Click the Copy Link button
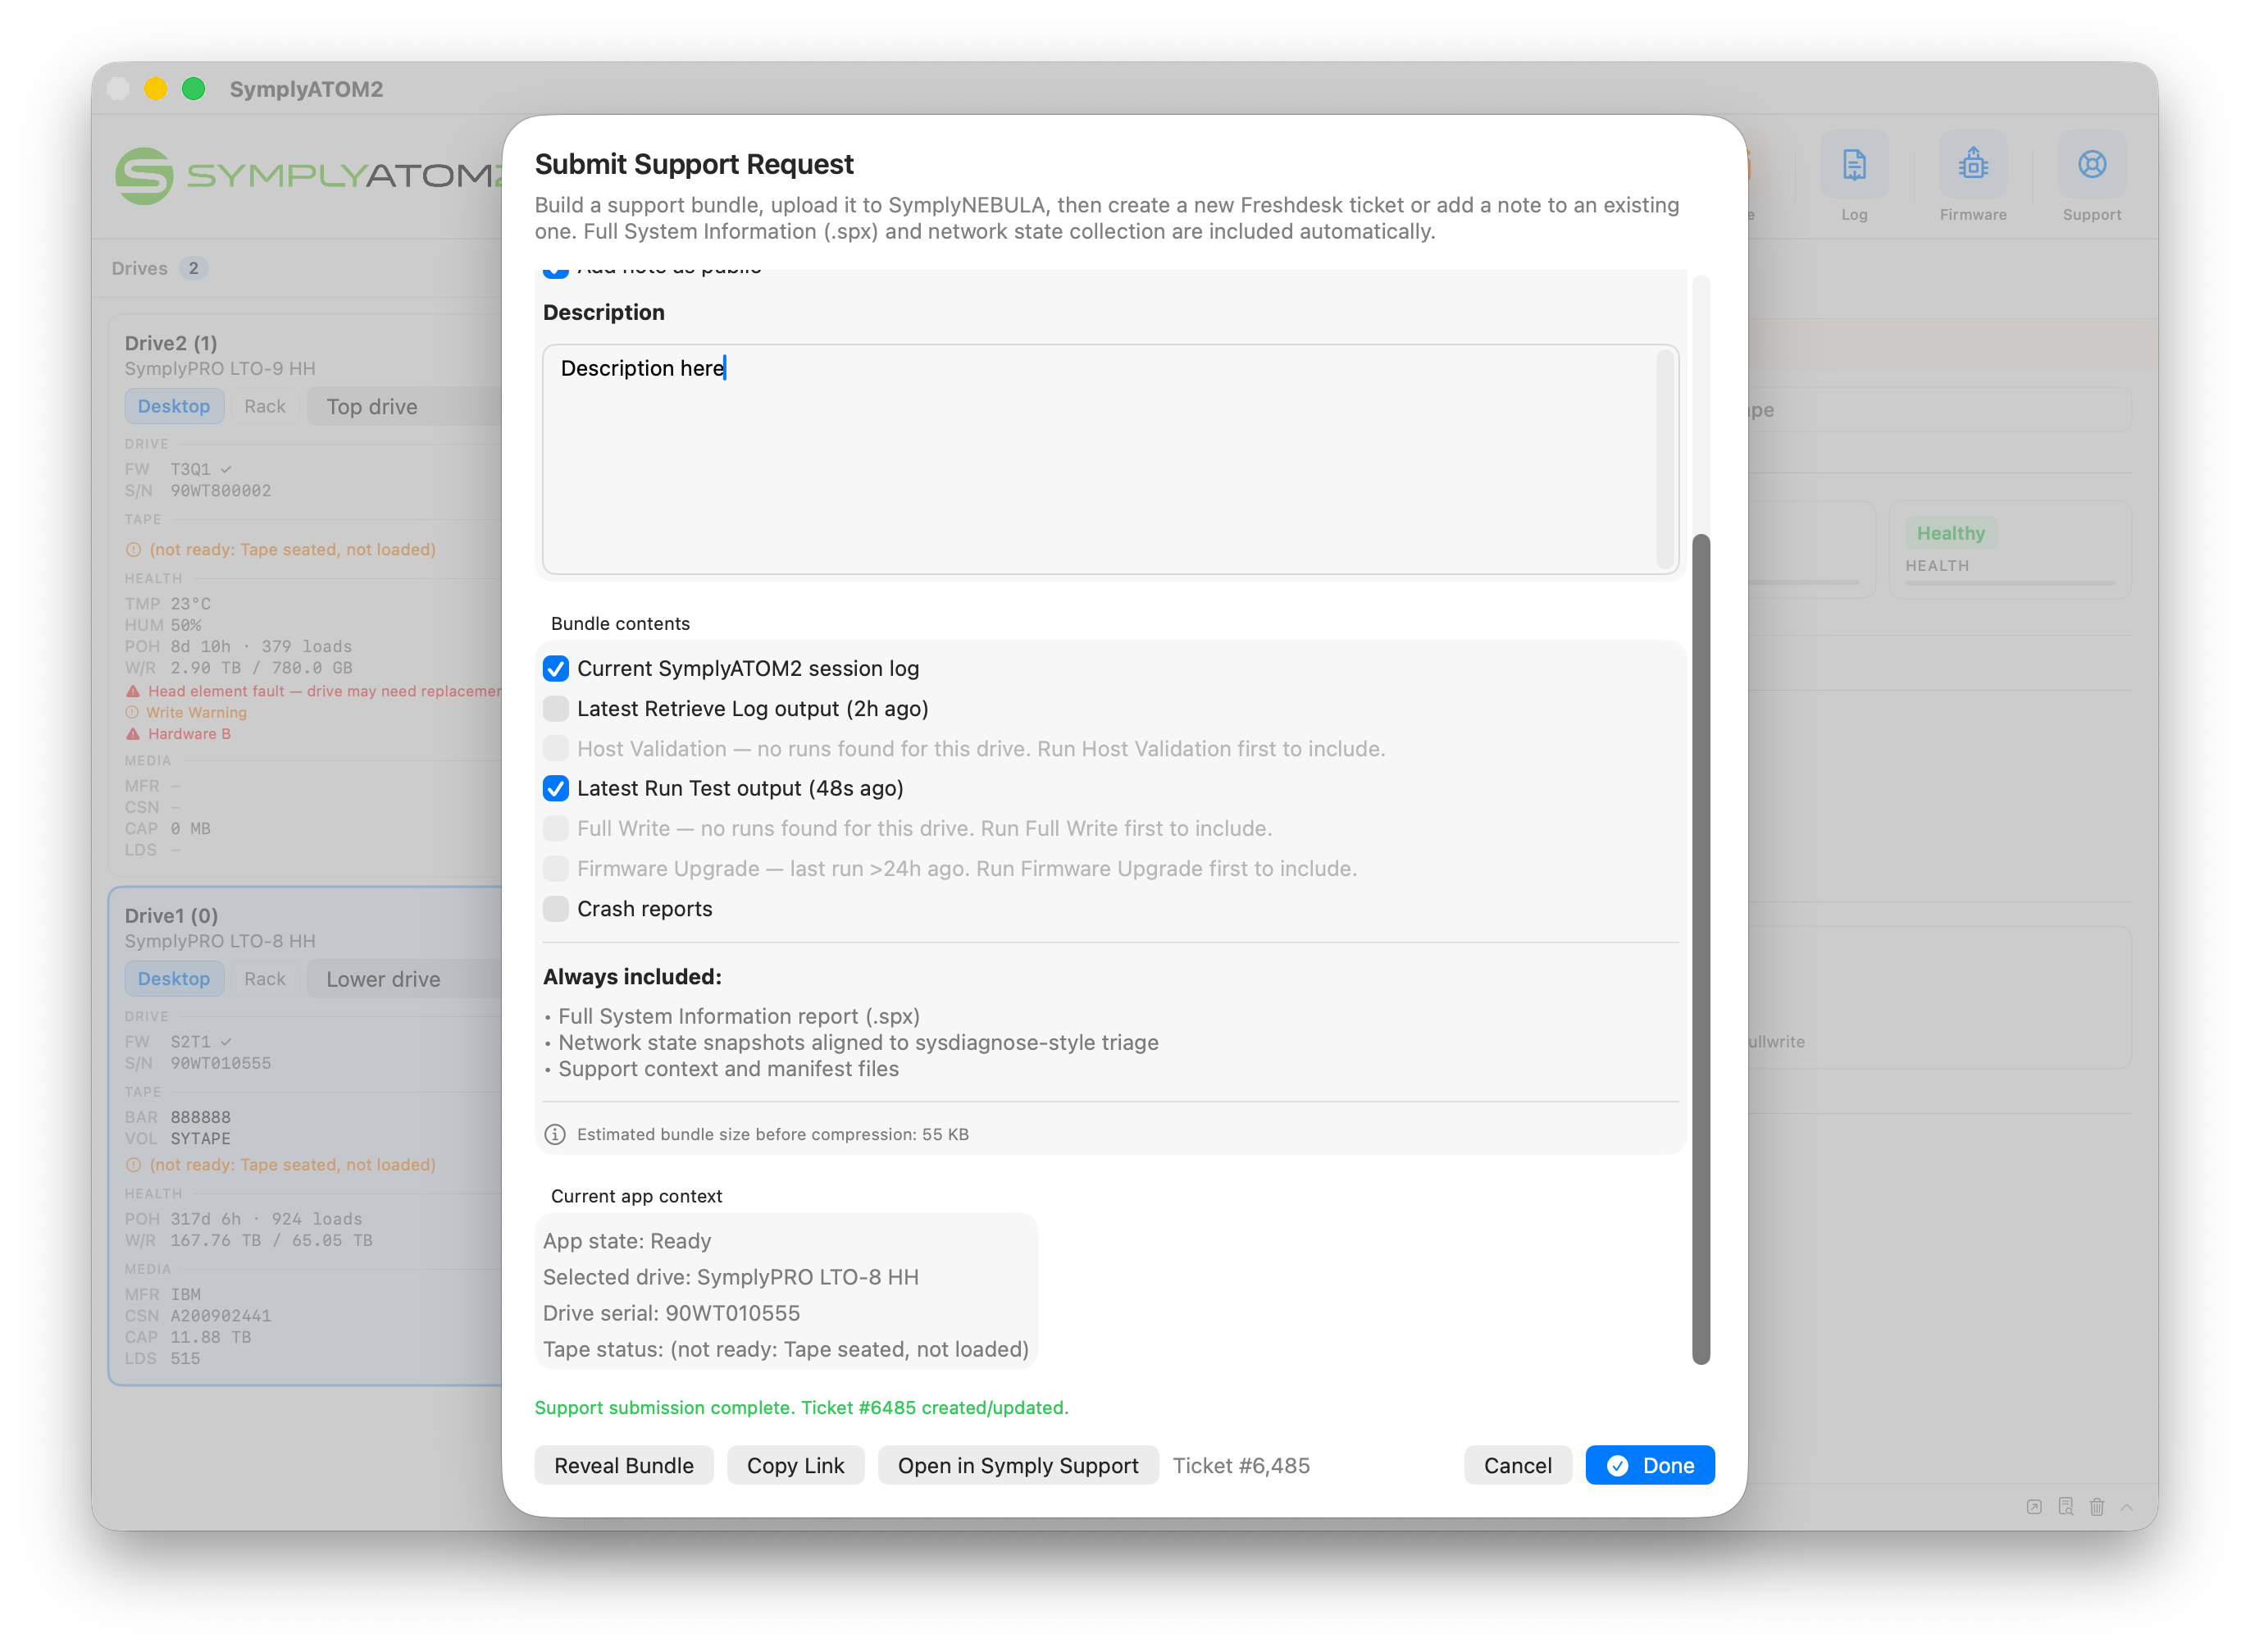The image size is (2250, 1652). 795,1465
